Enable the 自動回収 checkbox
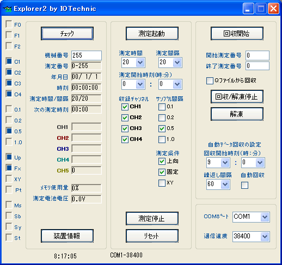 point(244,185)
